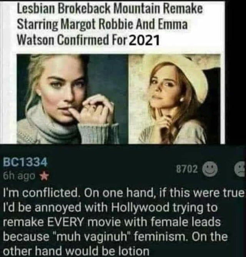Upvote the comment with the smiley face
Screen dimensions: 246x257
point(210,169)
